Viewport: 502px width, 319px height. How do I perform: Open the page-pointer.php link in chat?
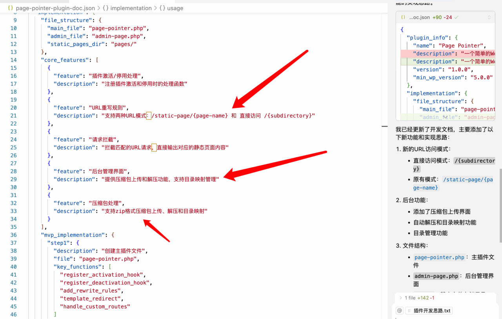(439, 257)
